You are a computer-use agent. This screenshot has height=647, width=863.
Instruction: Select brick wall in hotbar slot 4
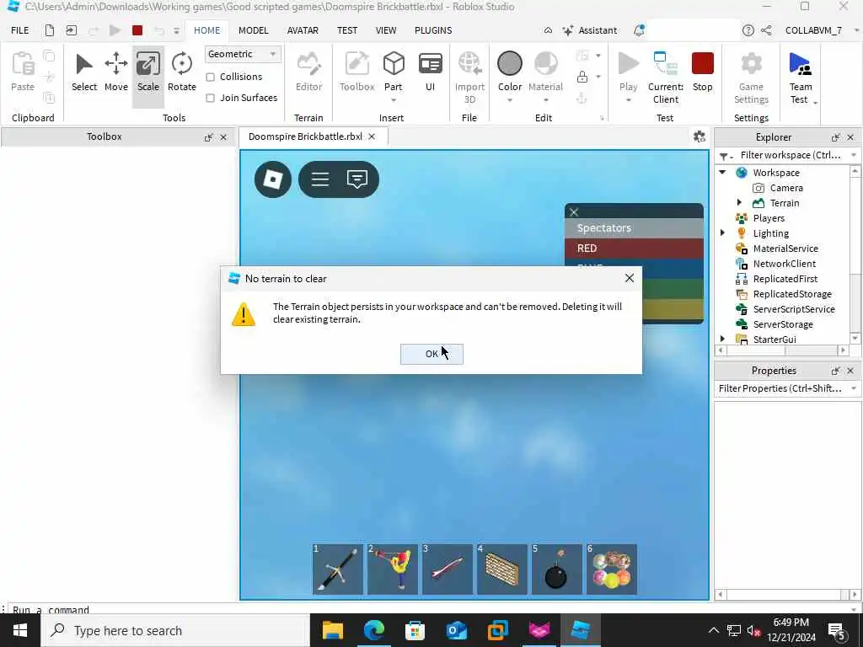[x=502, y=569]
